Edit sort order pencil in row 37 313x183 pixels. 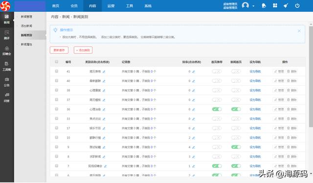[194, 100]
